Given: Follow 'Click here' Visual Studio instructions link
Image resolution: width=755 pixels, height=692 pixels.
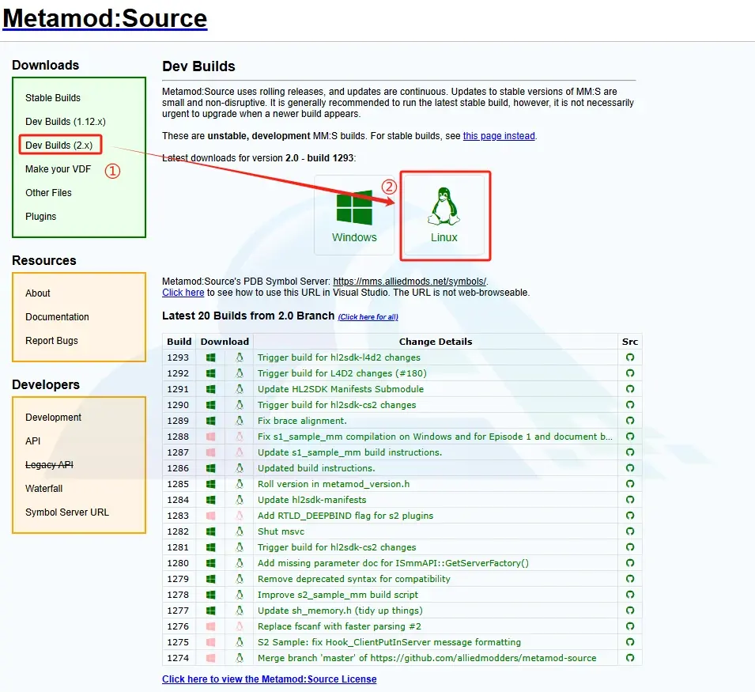Looking at the screenshot, I should (x=183, y=293).
